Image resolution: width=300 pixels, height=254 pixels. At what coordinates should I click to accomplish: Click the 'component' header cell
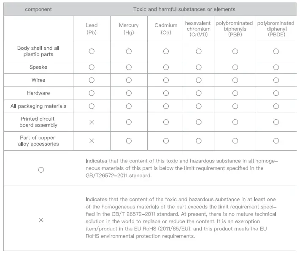(38, 9)
